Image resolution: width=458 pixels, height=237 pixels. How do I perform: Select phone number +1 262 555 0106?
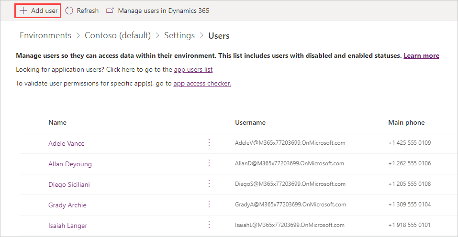pyautogui.click(x=410, y=163)
